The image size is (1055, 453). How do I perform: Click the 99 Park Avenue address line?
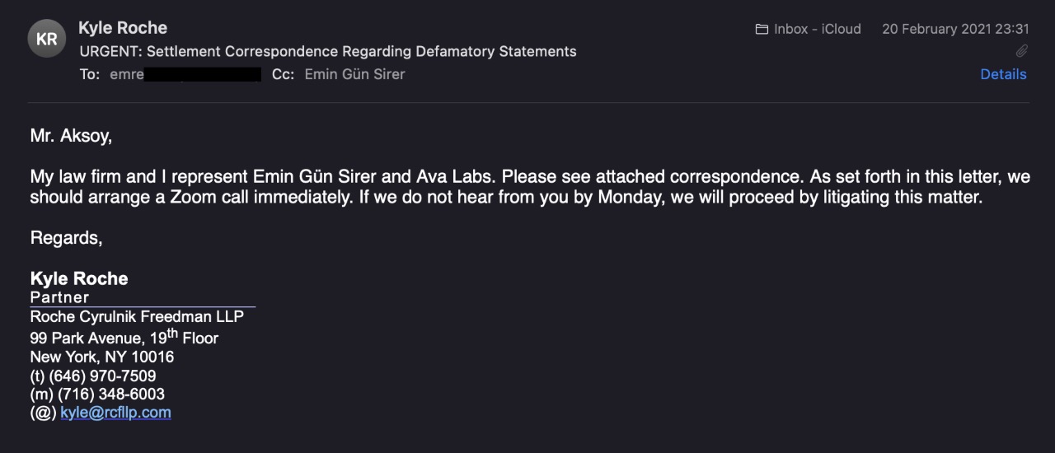click(124, 338)
